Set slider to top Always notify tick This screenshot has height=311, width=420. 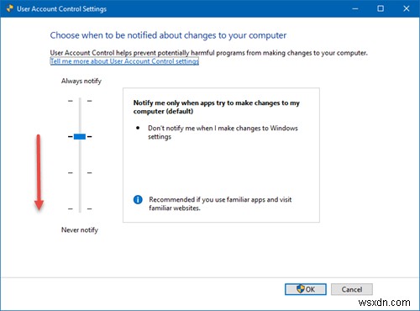(x=80, y=101)
